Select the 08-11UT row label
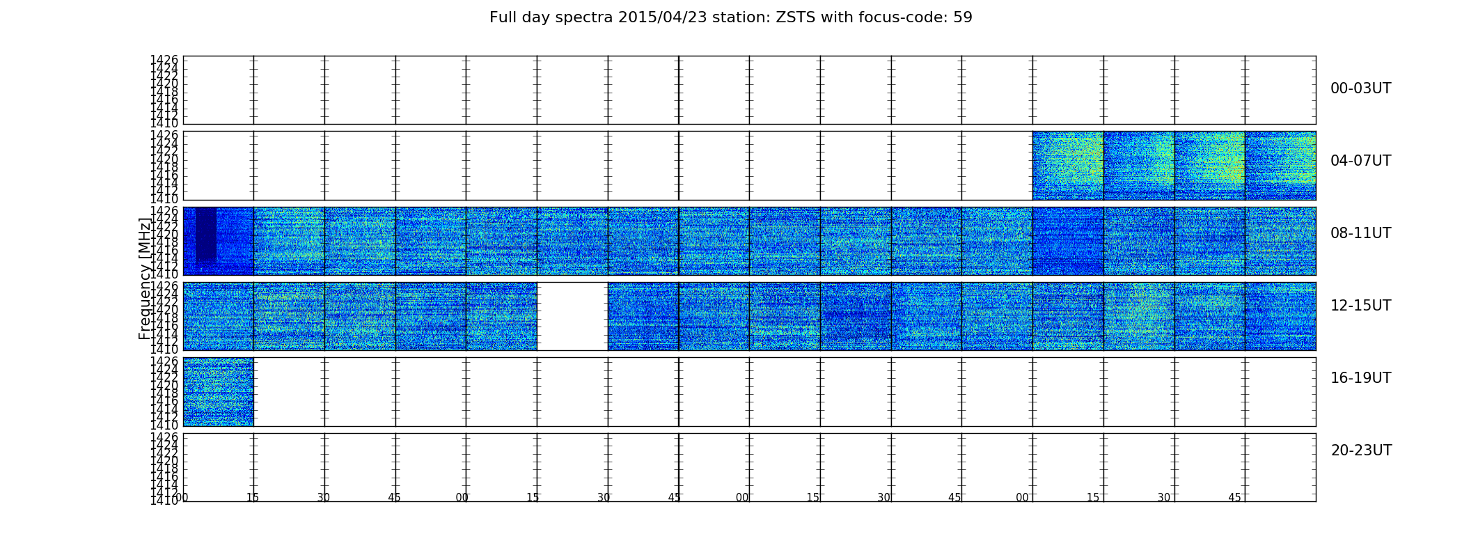The image size is (1462, 557). click(x=1360, y=233)
